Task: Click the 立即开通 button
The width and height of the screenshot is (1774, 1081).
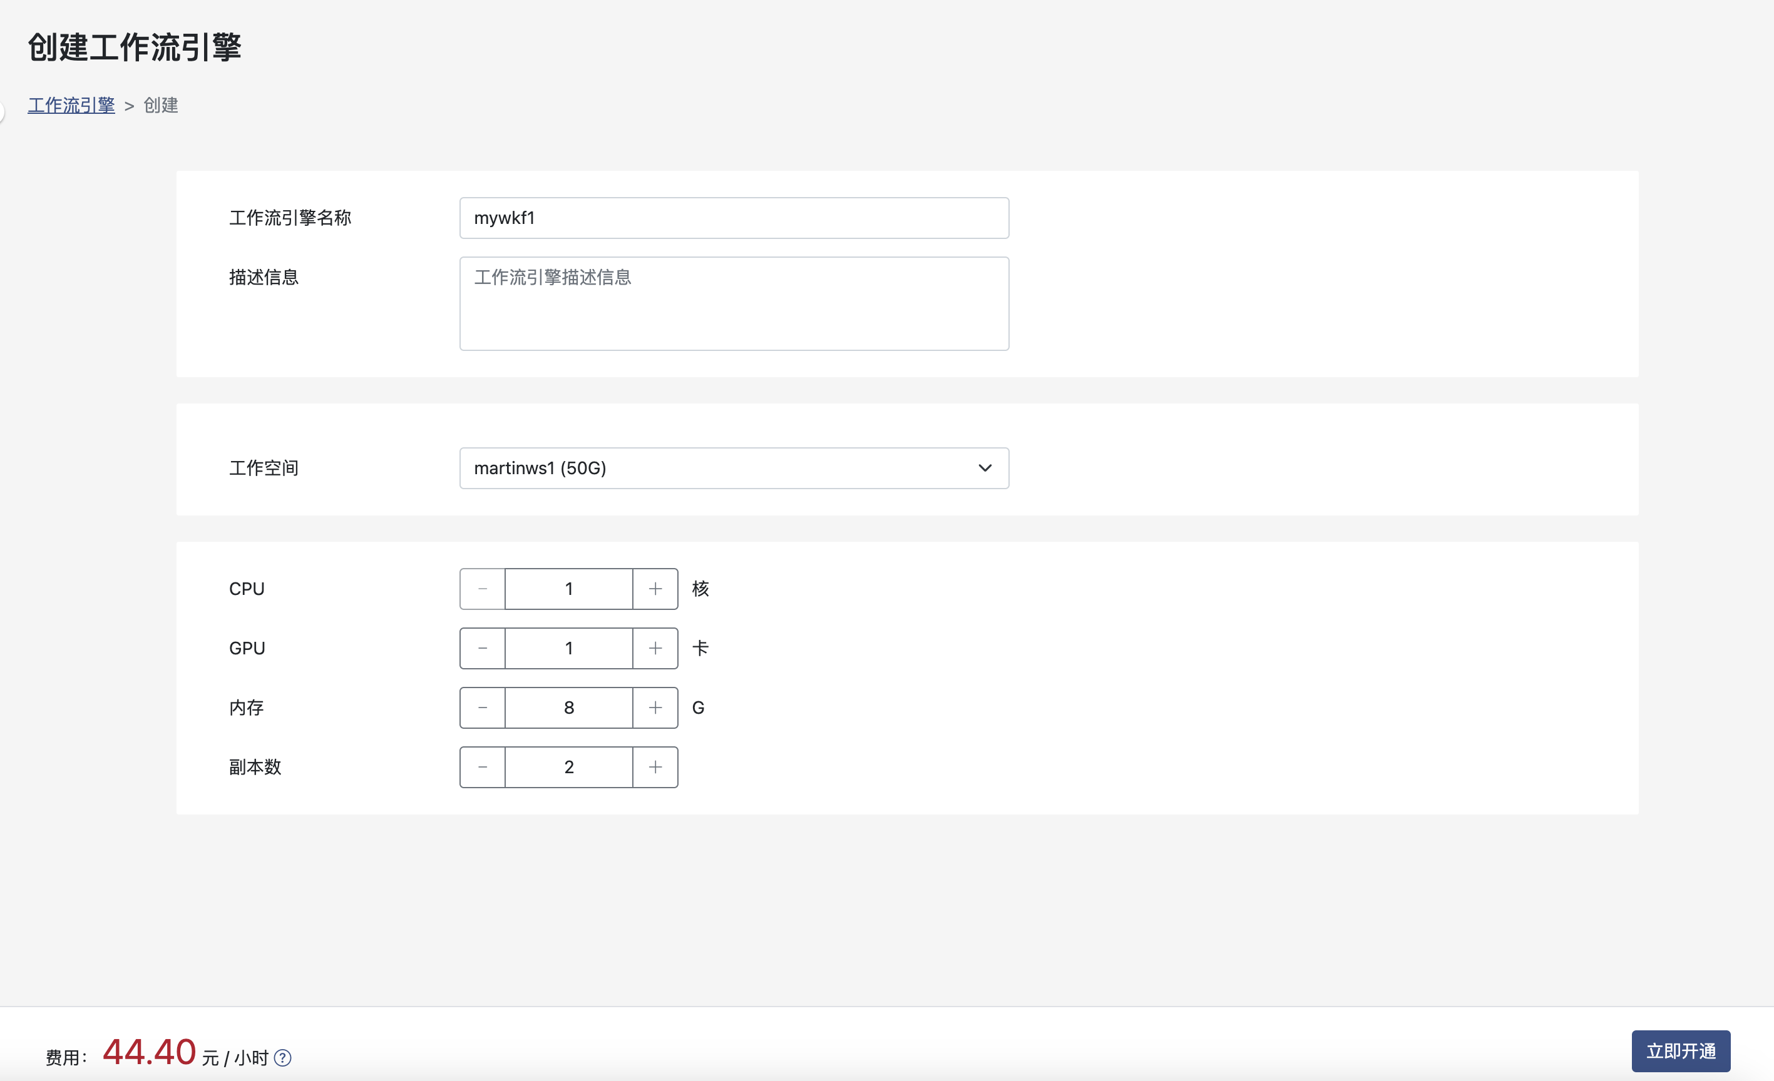Action: (x=1680, y=1051)
